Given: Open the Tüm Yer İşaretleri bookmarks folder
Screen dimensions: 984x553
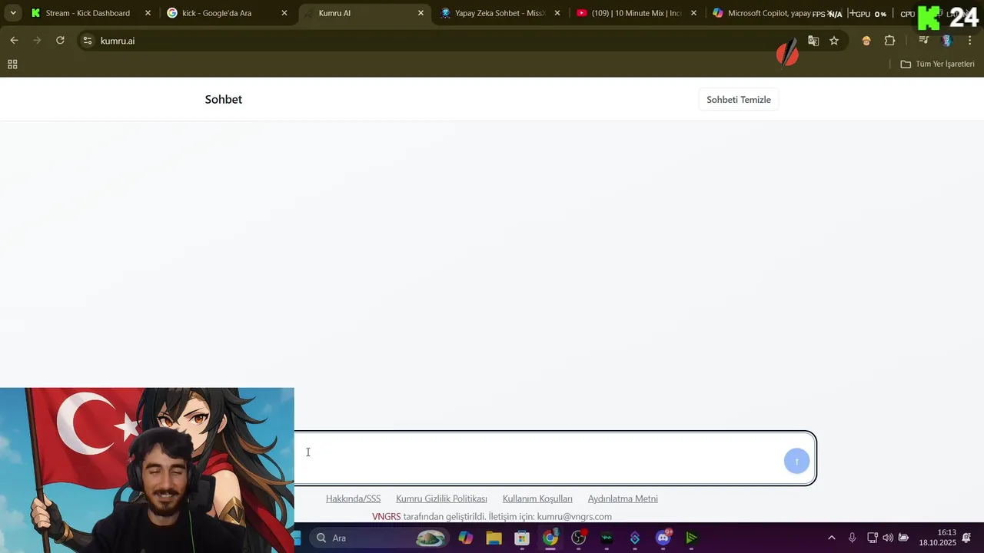Looking at the screenshot, I should (938, 65).
